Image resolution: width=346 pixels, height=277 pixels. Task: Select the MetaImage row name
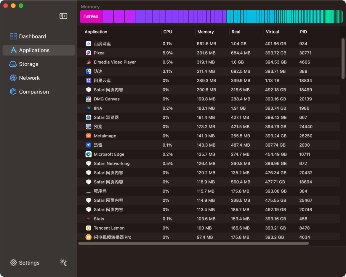(105, 136)
